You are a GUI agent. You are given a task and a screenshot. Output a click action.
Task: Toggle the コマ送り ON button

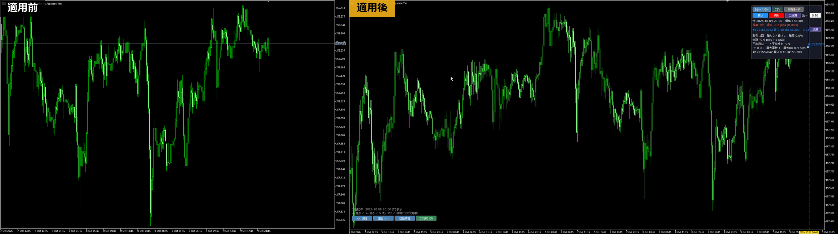[x=426, y=218]
